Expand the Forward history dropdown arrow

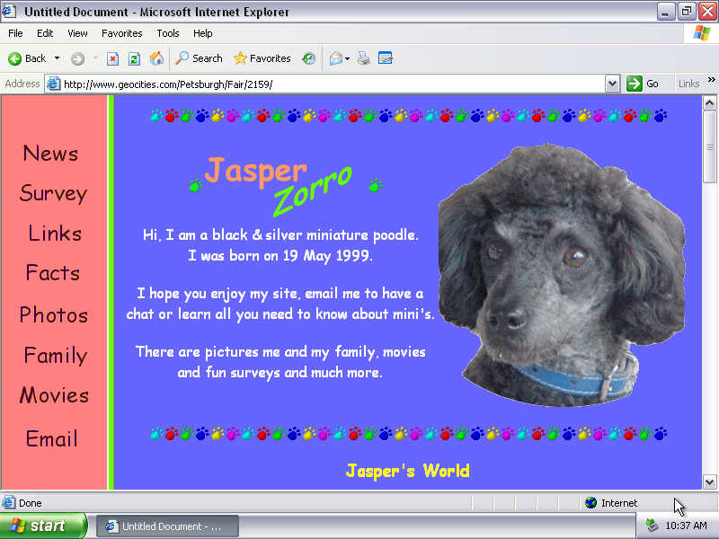click(x=95, y=58)
